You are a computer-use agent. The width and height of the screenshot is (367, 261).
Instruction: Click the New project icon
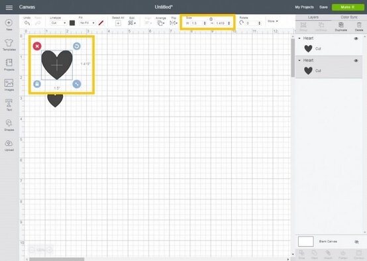coord(9,23)
